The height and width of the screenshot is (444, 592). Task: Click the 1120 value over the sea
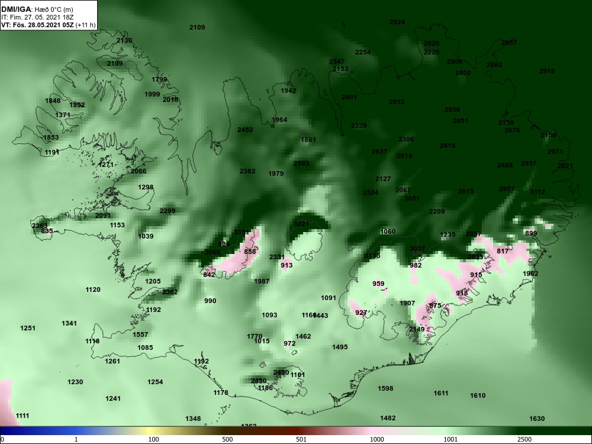[x=93, y=289]
